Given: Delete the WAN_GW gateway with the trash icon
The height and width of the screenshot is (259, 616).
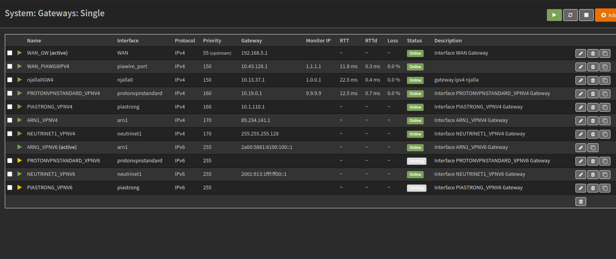Looking at the screenshot, I should tap(593, 53).
